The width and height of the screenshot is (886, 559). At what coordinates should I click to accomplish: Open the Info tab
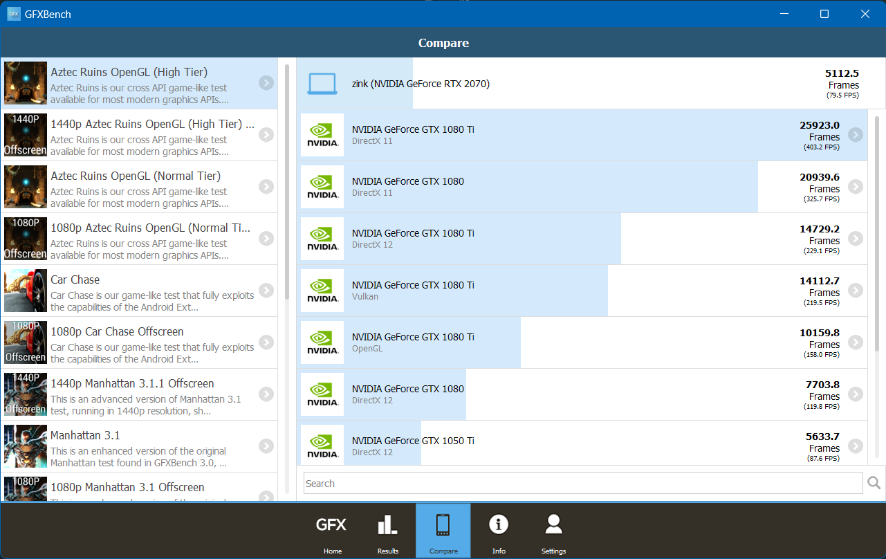click(499, 531)
